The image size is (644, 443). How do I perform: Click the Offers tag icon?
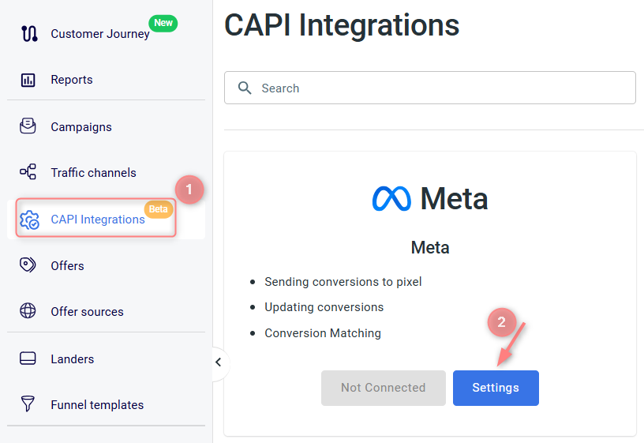click(28, 265)
